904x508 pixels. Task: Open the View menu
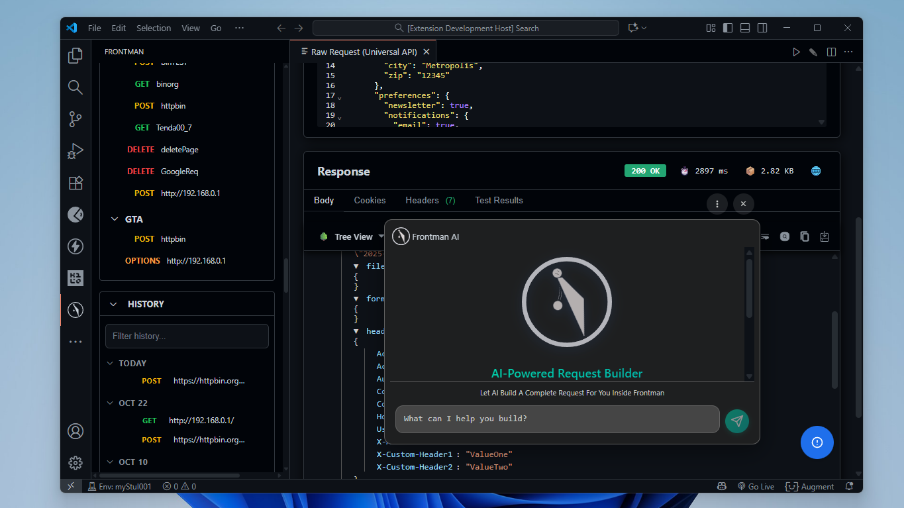pos(191,28)
